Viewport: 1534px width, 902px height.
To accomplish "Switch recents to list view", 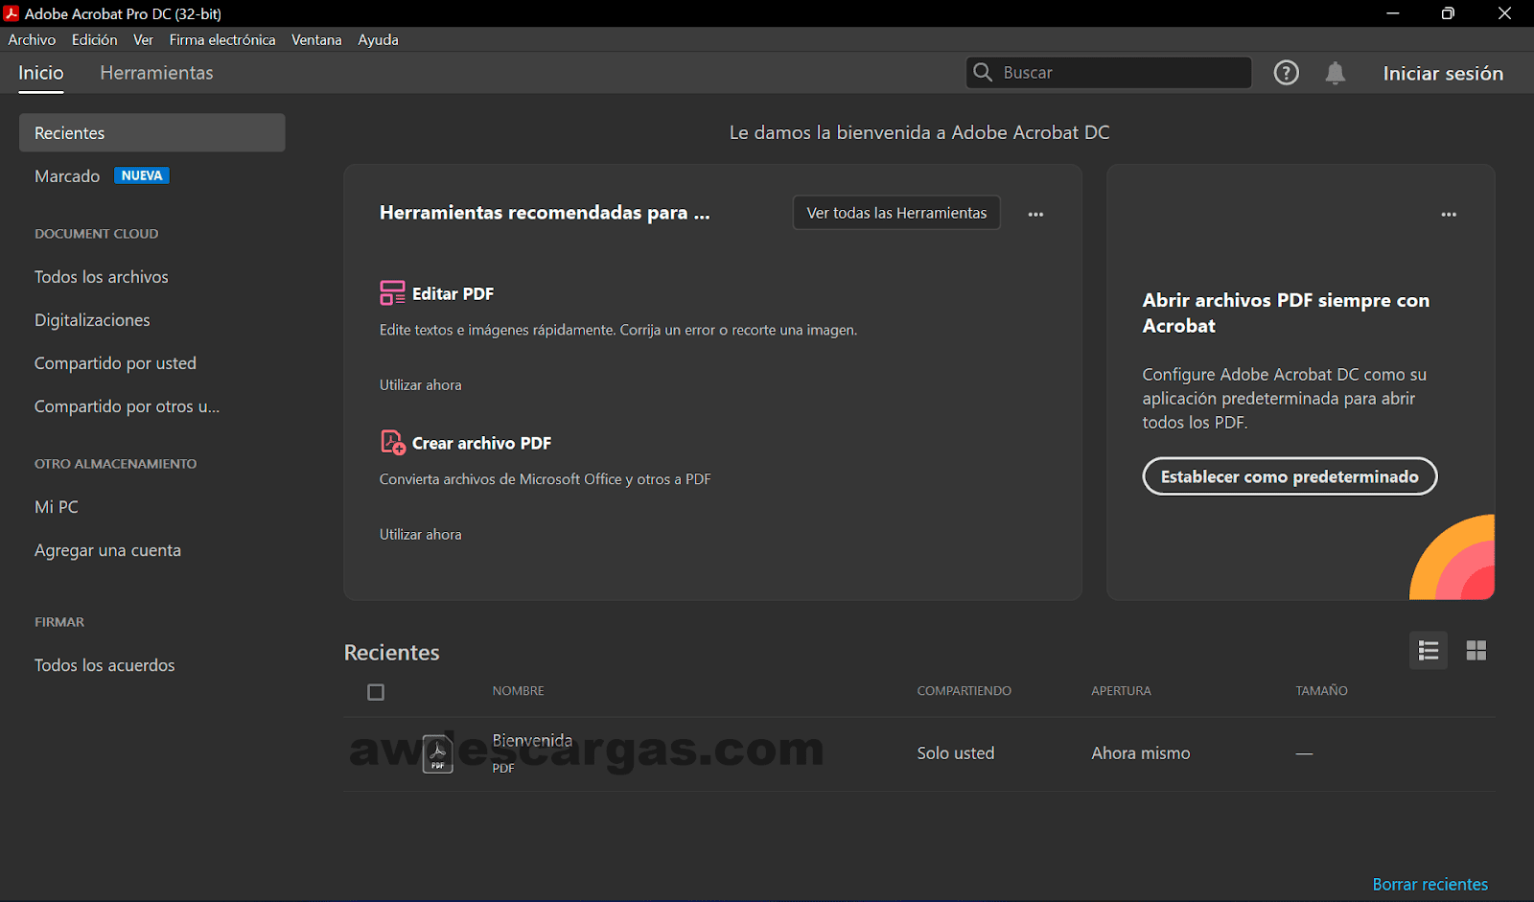I will (x=1429, y=651).
